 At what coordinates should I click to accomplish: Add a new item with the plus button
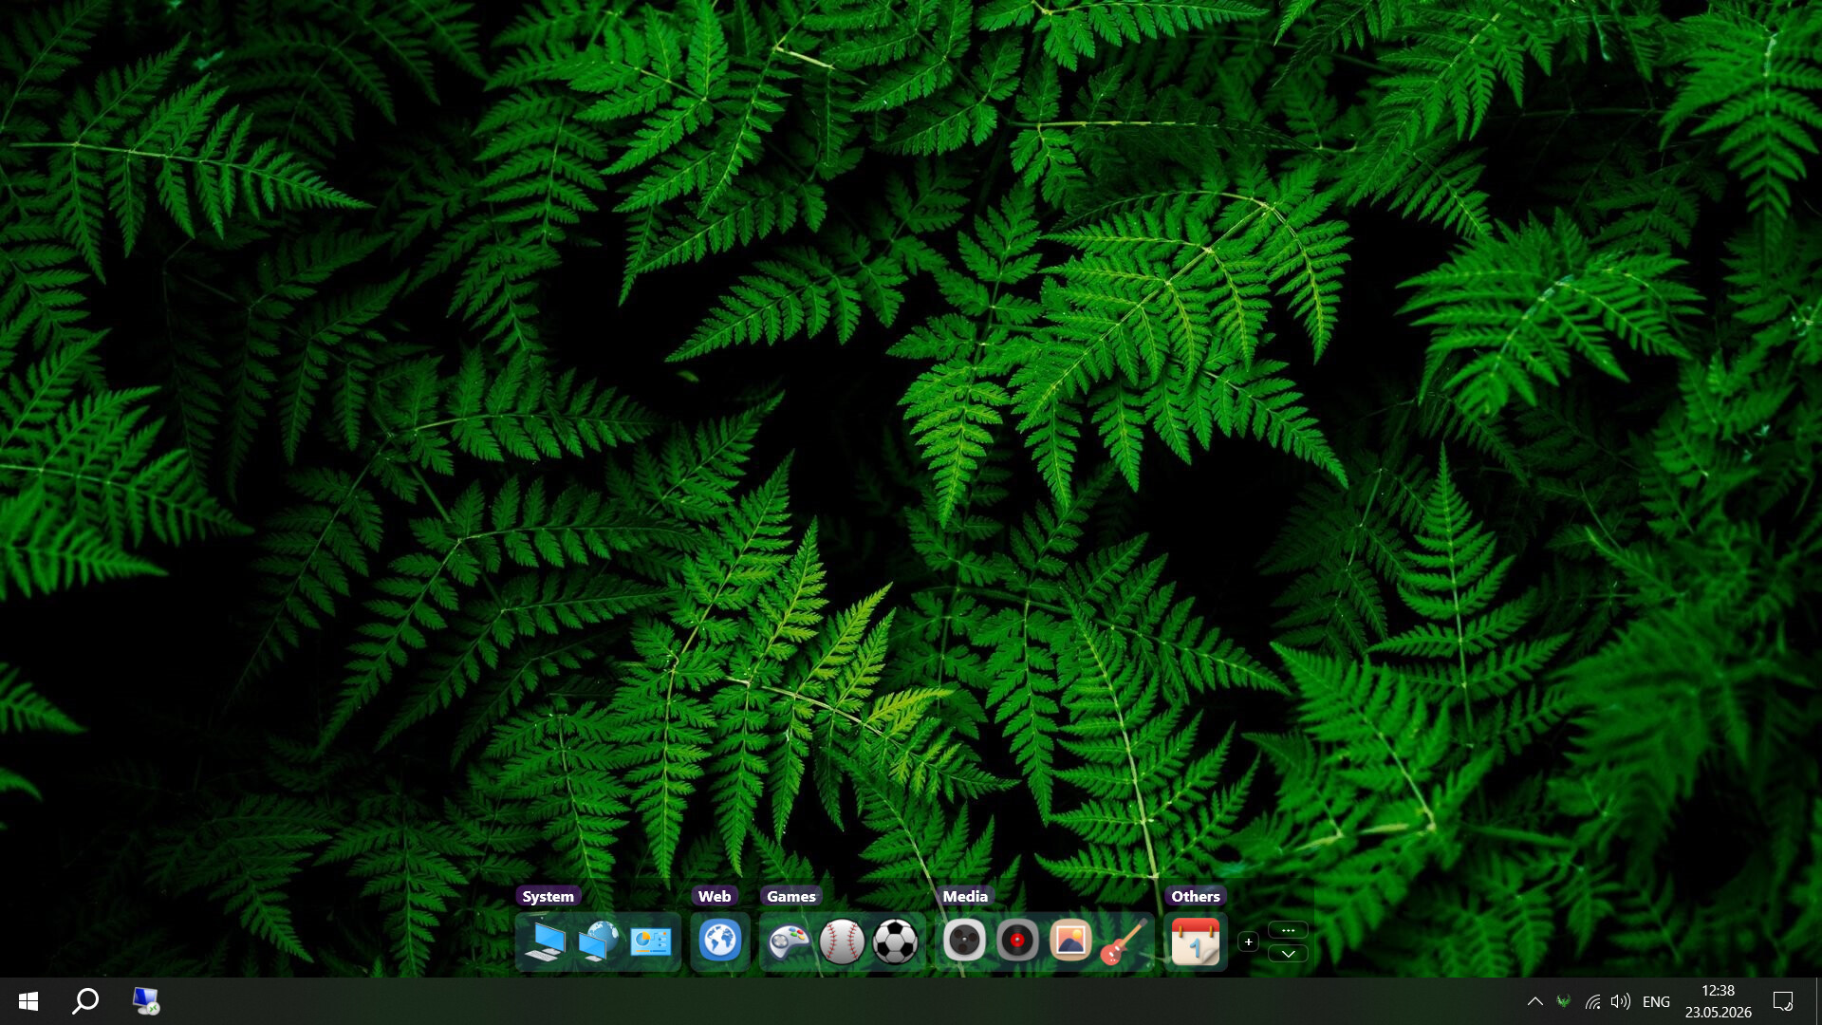(1249, 941)
